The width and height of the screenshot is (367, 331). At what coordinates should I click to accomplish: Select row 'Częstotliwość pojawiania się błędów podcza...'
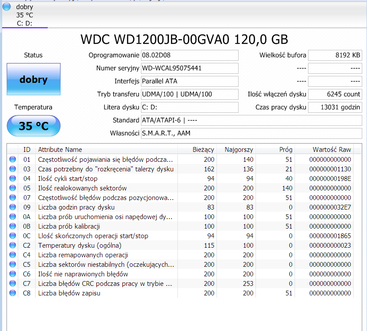point(180,159)
